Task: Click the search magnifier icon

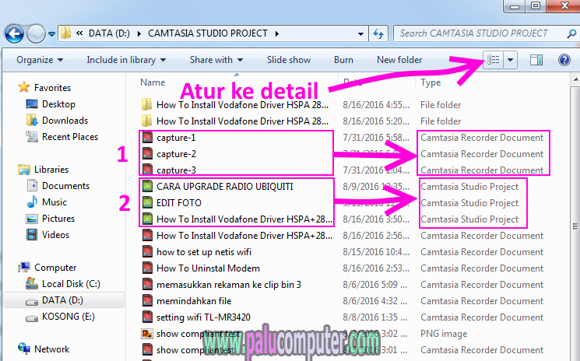Action: pyautogui.click(x=571, y=33)
